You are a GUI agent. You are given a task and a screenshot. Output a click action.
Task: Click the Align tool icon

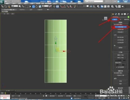pyautogui.click(x=94, y=6)
